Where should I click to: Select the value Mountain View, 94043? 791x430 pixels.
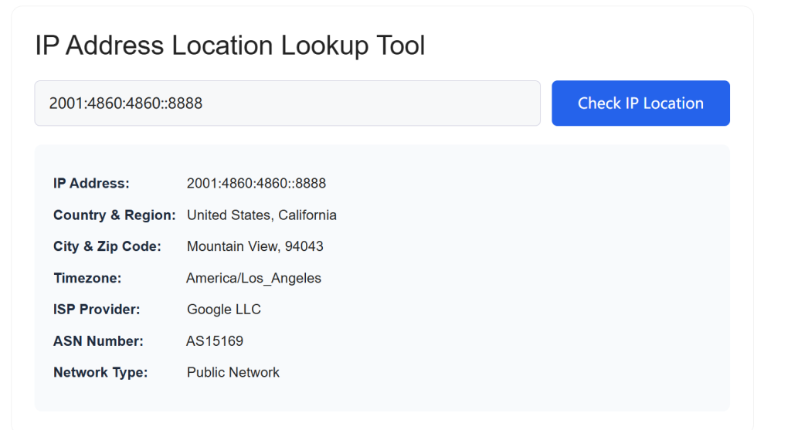click(x=255, y=246)
